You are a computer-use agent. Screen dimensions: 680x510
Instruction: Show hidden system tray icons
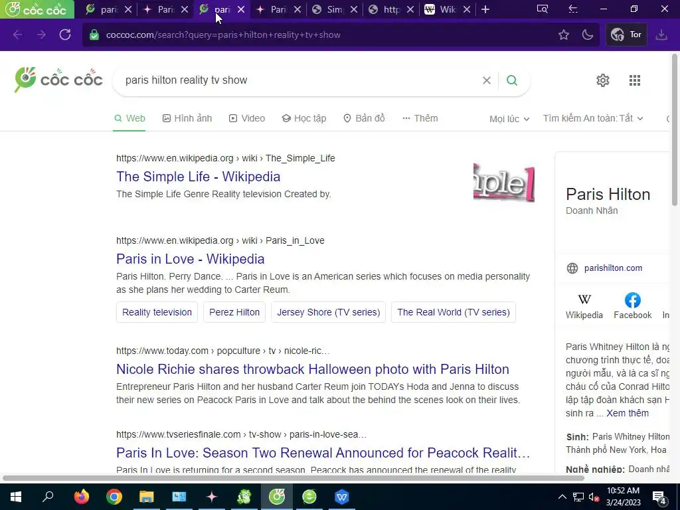coord(562,497)
